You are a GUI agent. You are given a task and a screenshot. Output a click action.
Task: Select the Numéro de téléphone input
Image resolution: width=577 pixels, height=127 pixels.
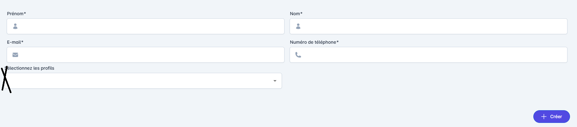point(433,55)
